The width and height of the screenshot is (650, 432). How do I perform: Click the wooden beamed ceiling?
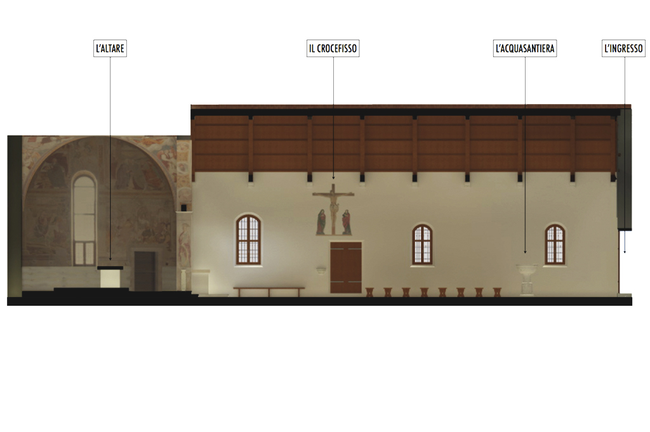(x=406, y=143)
